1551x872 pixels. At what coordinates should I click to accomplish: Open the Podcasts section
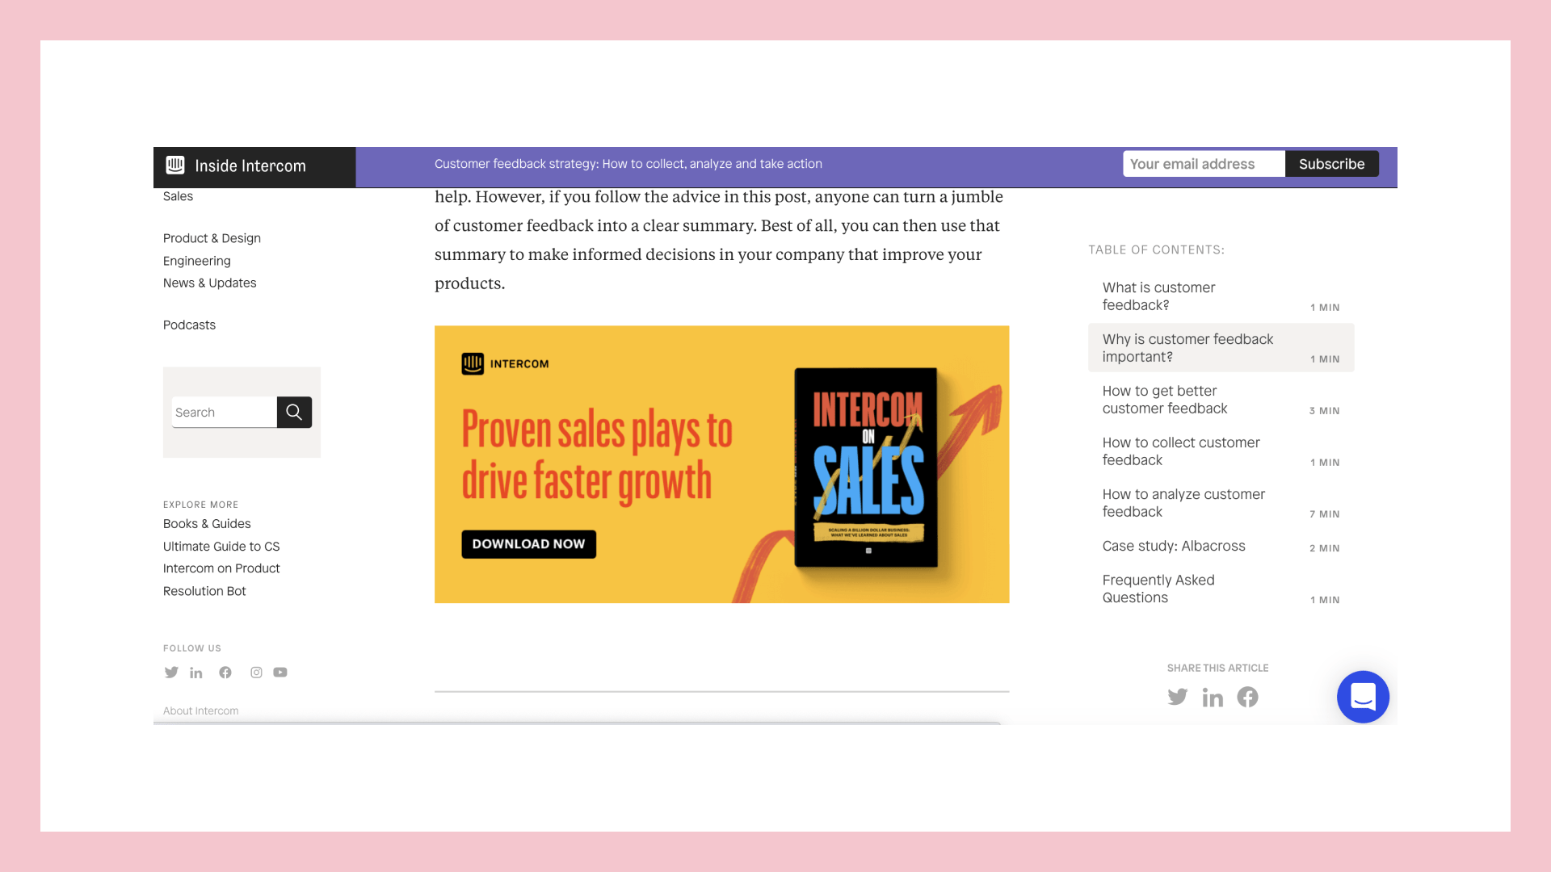pyautogui.click(x=189, y=325)
